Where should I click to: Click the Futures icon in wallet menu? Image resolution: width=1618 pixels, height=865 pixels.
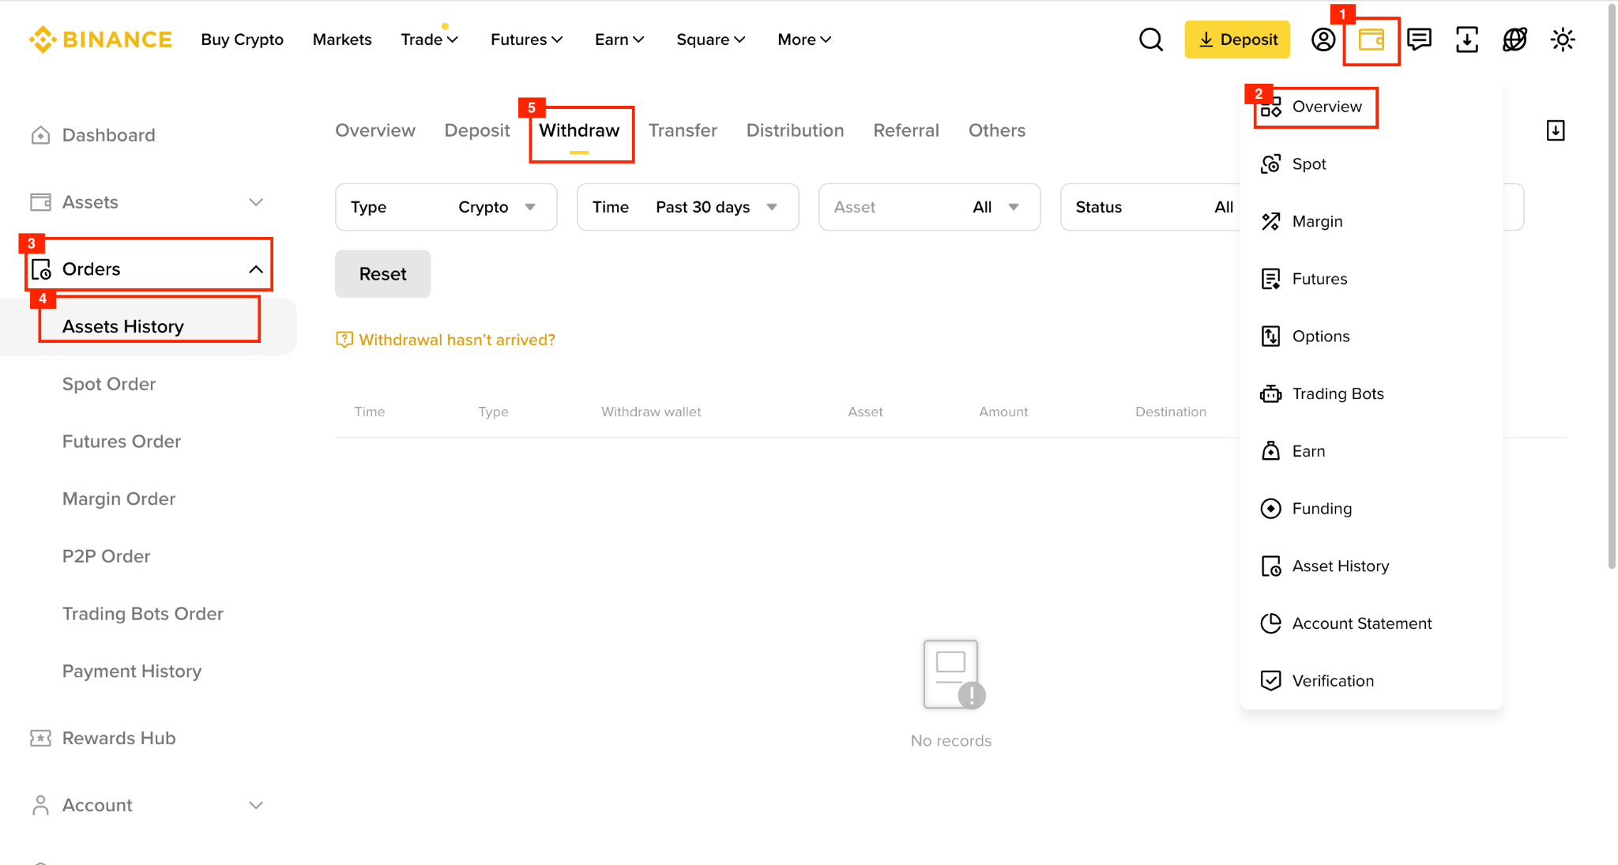1270,279
